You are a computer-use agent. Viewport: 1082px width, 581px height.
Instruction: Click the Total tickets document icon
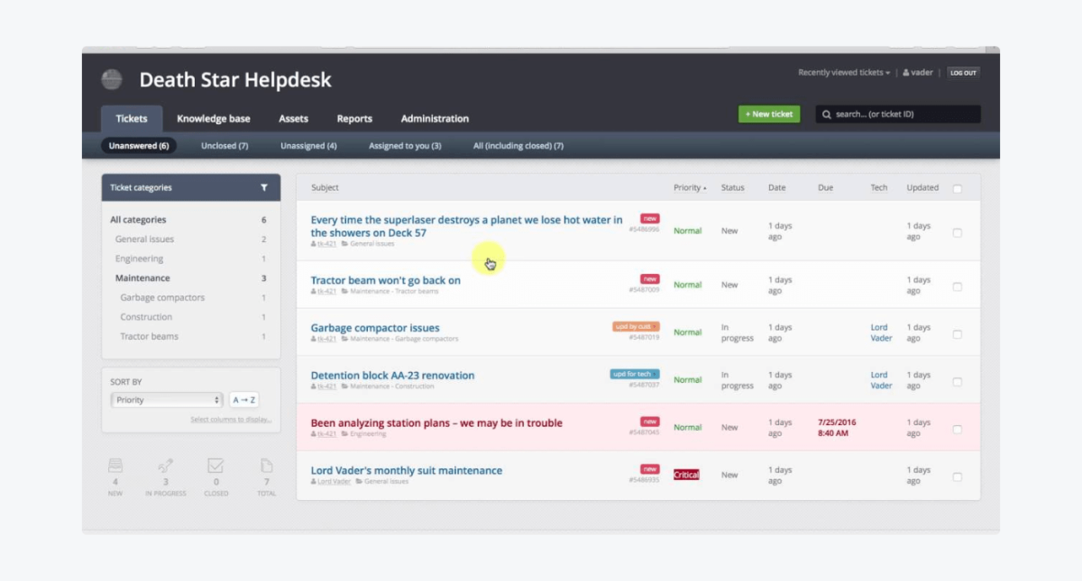tap(266, 467)
